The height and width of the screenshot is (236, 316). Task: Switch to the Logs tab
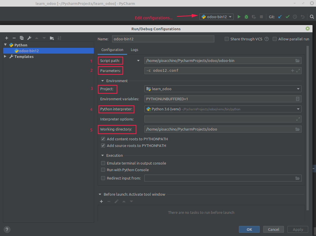point(134,50)
